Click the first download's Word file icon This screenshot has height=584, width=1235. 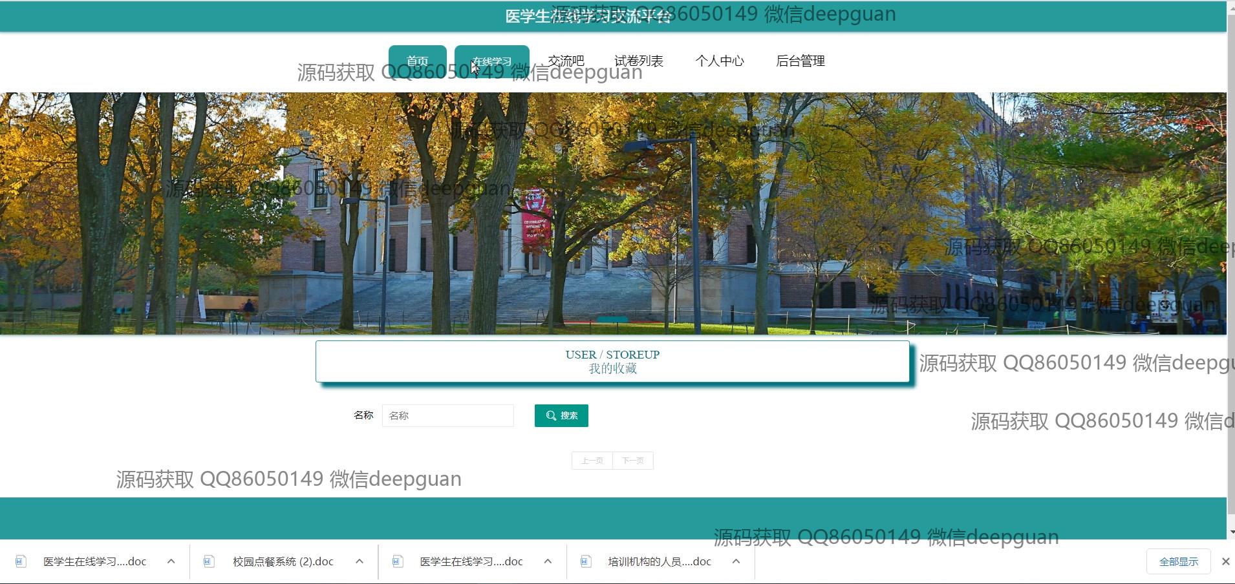pos(21,561)
